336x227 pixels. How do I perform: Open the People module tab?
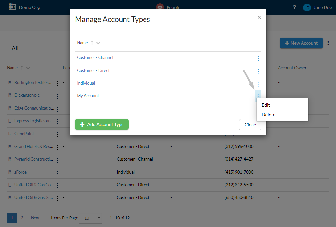click(x=173, y=7)
